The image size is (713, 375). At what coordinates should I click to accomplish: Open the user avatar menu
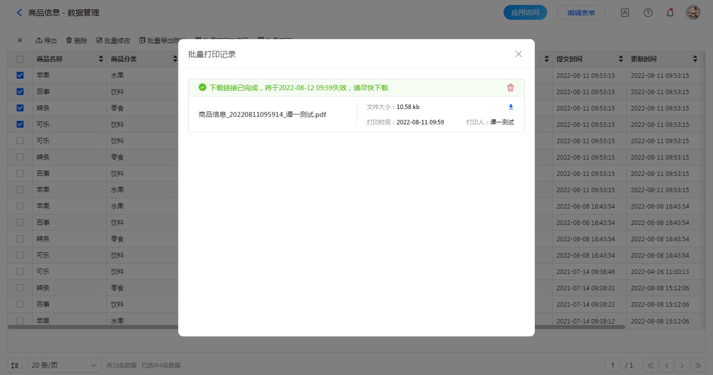click(693, 13)
